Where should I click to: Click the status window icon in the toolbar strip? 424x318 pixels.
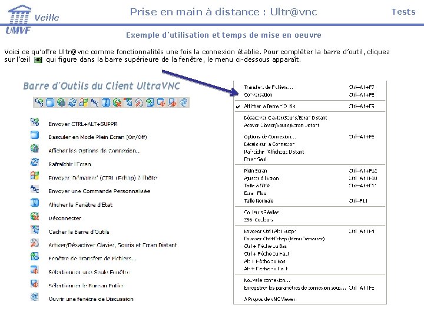click(106, 102)
